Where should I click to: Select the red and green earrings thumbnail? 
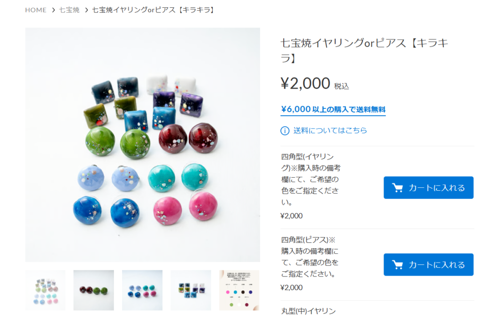pyautogui.click(x=94, y=291)
